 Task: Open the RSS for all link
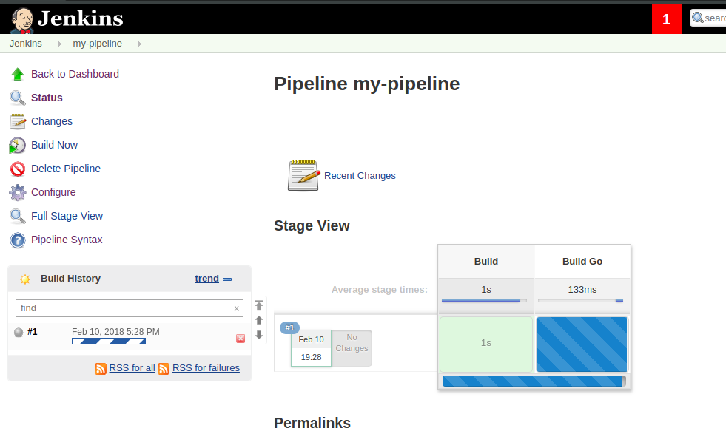pos(132,368)
